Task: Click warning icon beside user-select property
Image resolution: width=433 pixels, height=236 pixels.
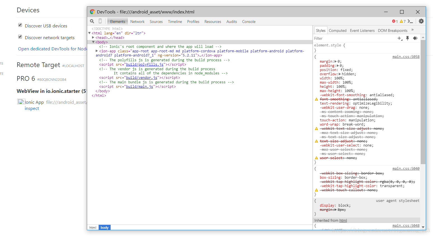Action: pyautogui.click(x=316, y=158)
